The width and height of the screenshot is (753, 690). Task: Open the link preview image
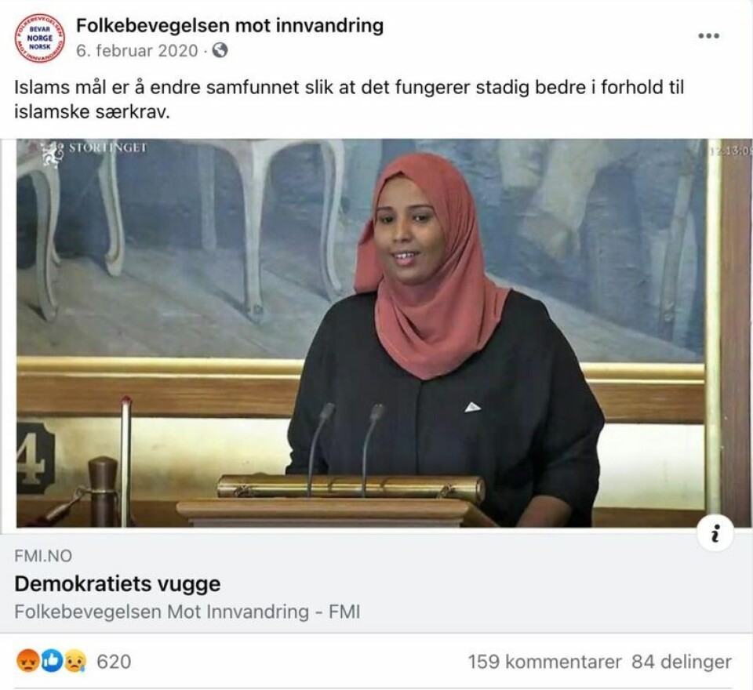[376, 333]
